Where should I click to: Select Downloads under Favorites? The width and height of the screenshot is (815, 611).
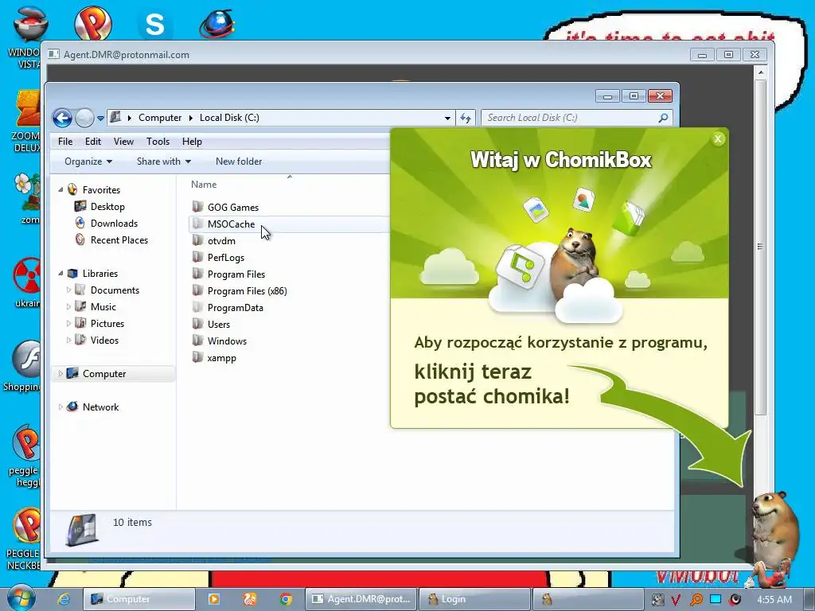114,224
